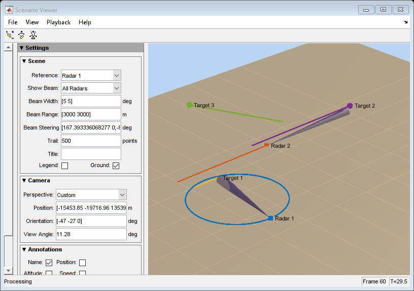Collapse the Camera section
The height and width of the screenshot is (291, 414).
pyautogui.click(x=24, y=180)
